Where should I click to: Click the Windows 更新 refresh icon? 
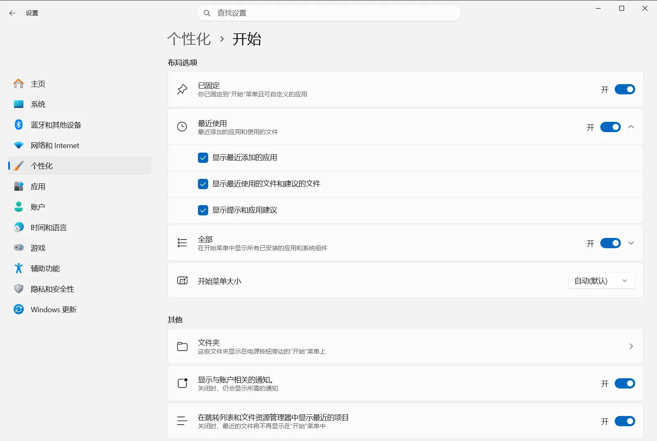point(18,309)
